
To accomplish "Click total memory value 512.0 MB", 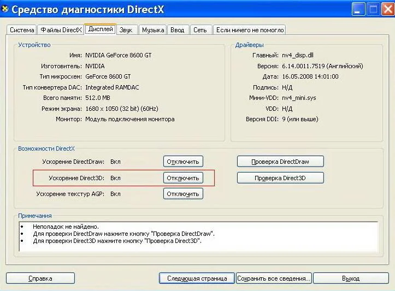I will [98, 98].
